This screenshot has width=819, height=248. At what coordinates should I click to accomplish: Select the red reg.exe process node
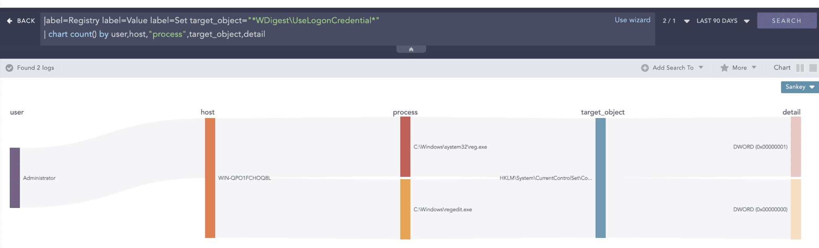coord(405,147)
